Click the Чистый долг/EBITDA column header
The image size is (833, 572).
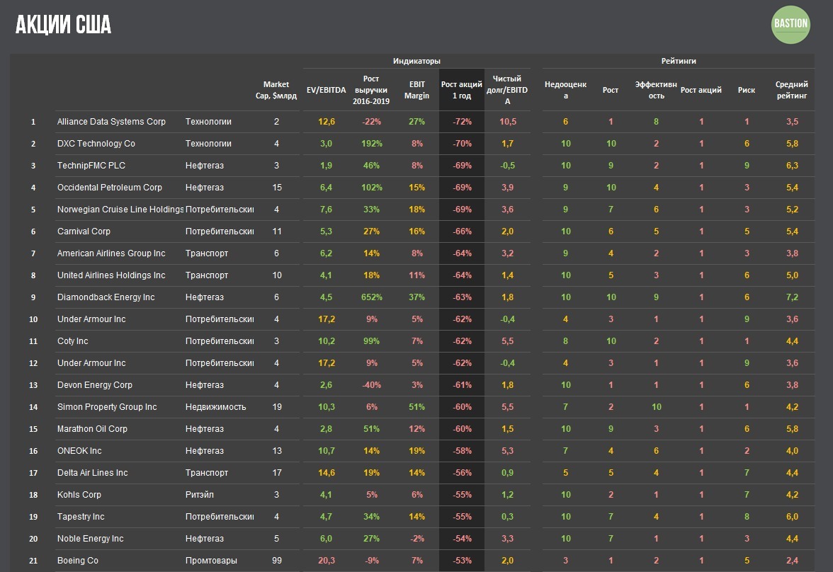(x=507, y=90)
